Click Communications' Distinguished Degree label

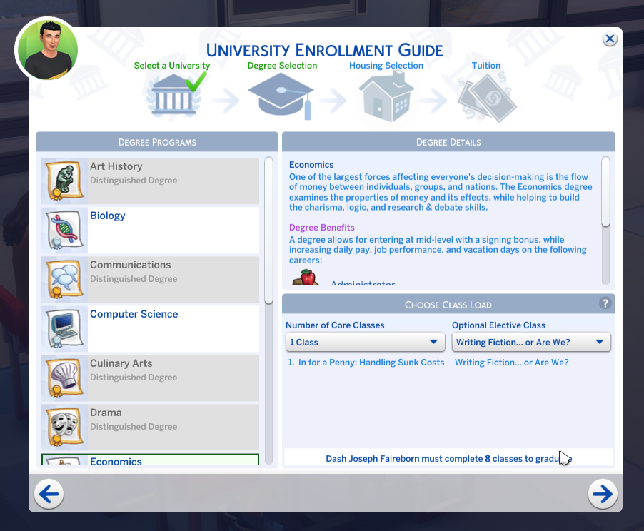(x=134, y=279)
